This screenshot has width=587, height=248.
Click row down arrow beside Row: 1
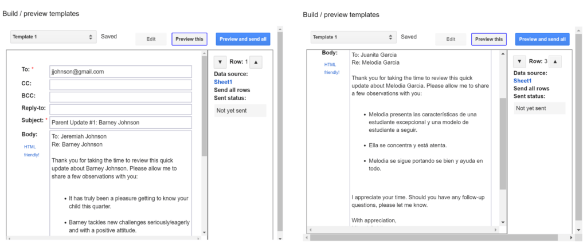coord(220,62)
